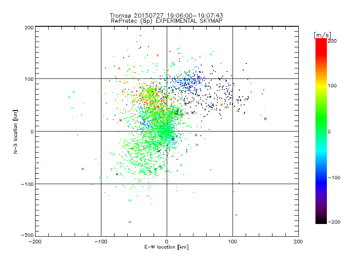The width and height of the screenshot is (351, 263).
Task: Click the black bottom of the colorbar
Action: pos(321,220)
